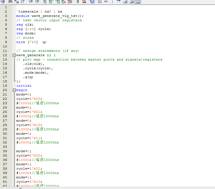Click the paperclip insert file icon
215x189 pixels.
pyautogui.click(x=78, y=2)
